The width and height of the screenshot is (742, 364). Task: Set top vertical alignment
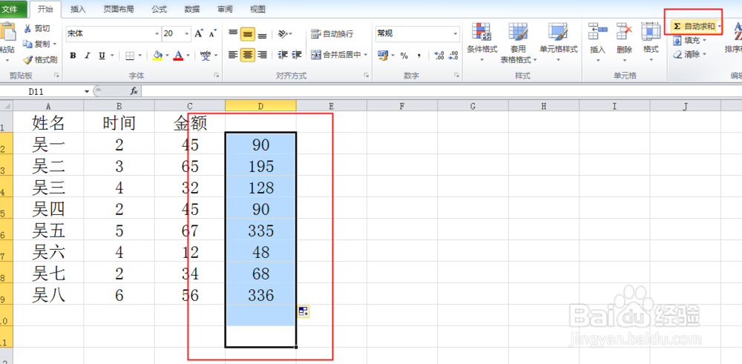(x=233, y=33)
